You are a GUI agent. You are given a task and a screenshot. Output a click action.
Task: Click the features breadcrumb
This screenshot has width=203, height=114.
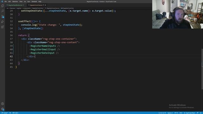(x=13, y=8)
